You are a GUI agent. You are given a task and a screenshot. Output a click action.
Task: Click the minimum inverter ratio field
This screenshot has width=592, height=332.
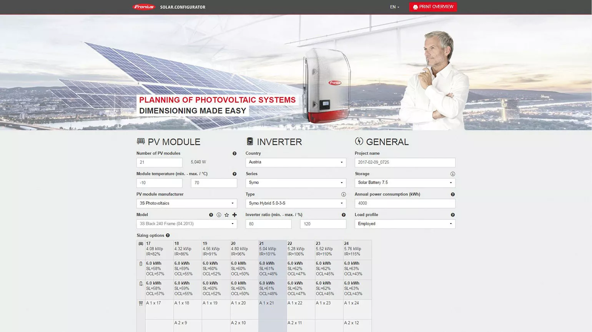click(269, 224)
